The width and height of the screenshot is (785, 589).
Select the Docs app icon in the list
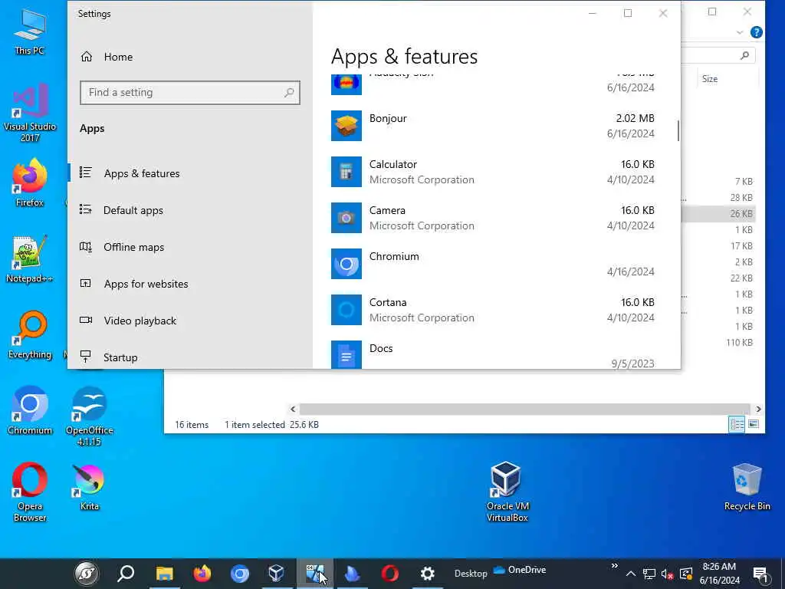[347, 354]
